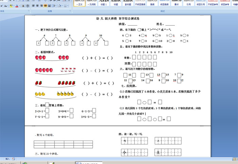Click the 小 character writing grid
Viewport: 238px width, 164px height.
tap(135, 152)
